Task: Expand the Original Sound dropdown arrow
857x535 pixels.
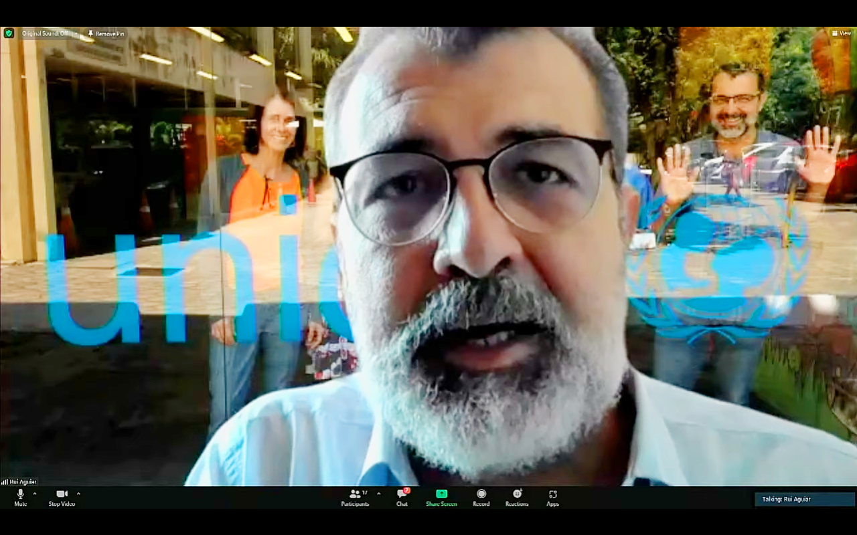Action: click(x=76, y=33)
